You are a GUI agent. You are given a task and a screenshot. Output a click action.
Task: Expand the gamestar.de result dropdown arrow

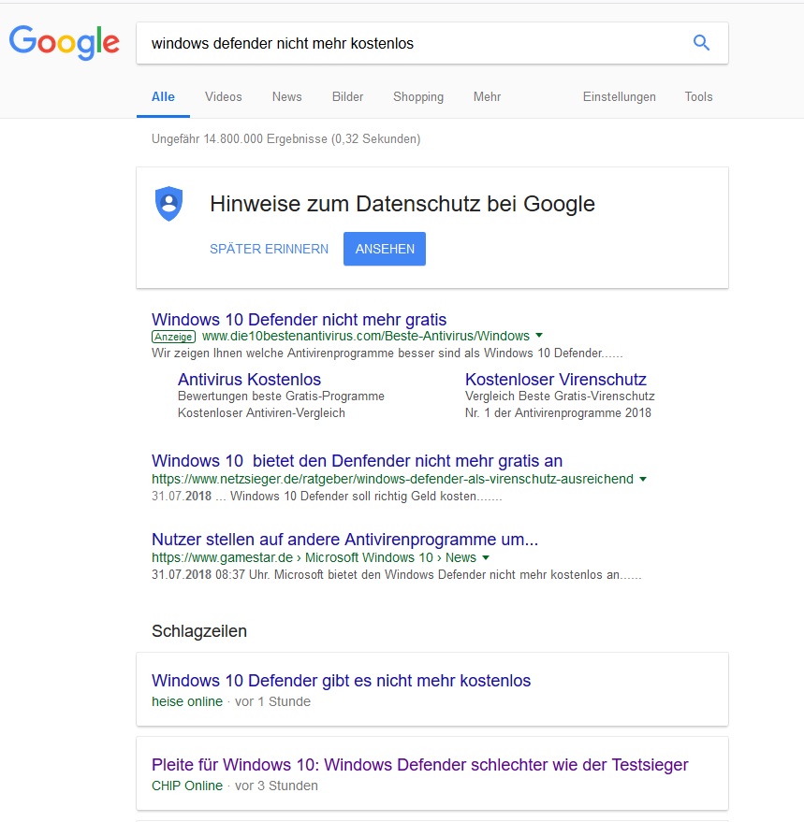[486, 557]
